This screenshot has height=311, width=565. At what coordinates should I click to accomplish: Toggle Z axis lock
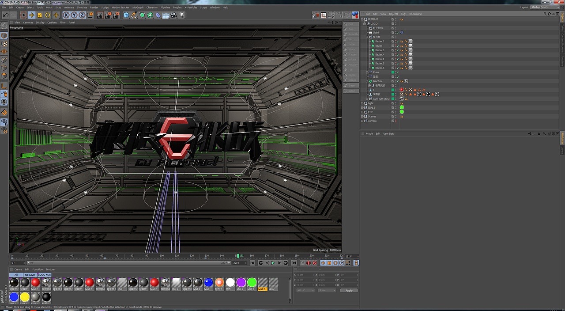point(82,15)
